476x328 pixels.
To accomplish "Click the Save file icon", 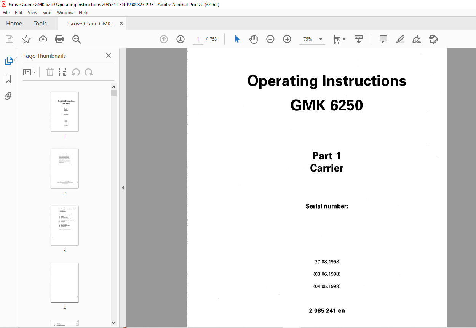I will [10, 39].
